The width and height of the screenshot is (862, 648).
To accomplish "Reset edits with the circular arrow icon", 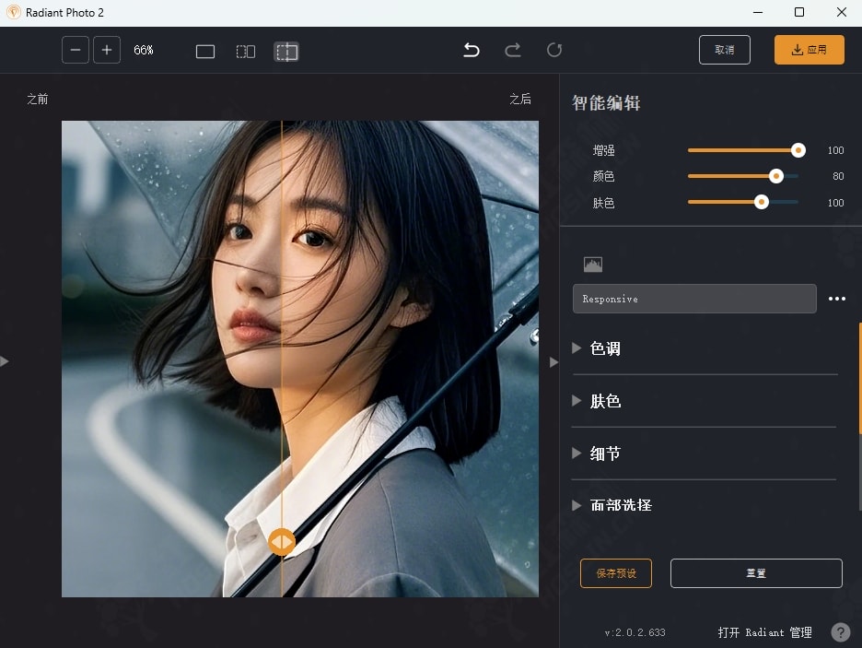I will [x=554, y=50].
